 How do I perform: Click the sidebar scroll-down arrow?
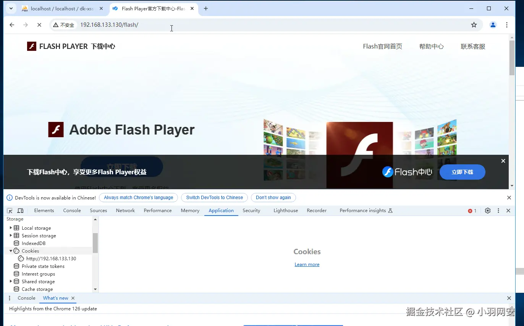tap(95, 289)
